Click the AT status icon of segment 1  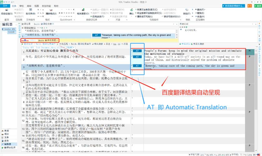[137, 51]
